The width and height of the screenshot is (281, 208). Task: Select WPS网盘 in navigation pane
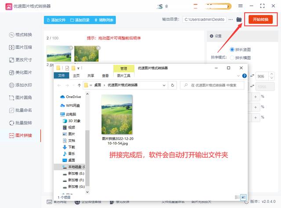(x=70, y=106)
